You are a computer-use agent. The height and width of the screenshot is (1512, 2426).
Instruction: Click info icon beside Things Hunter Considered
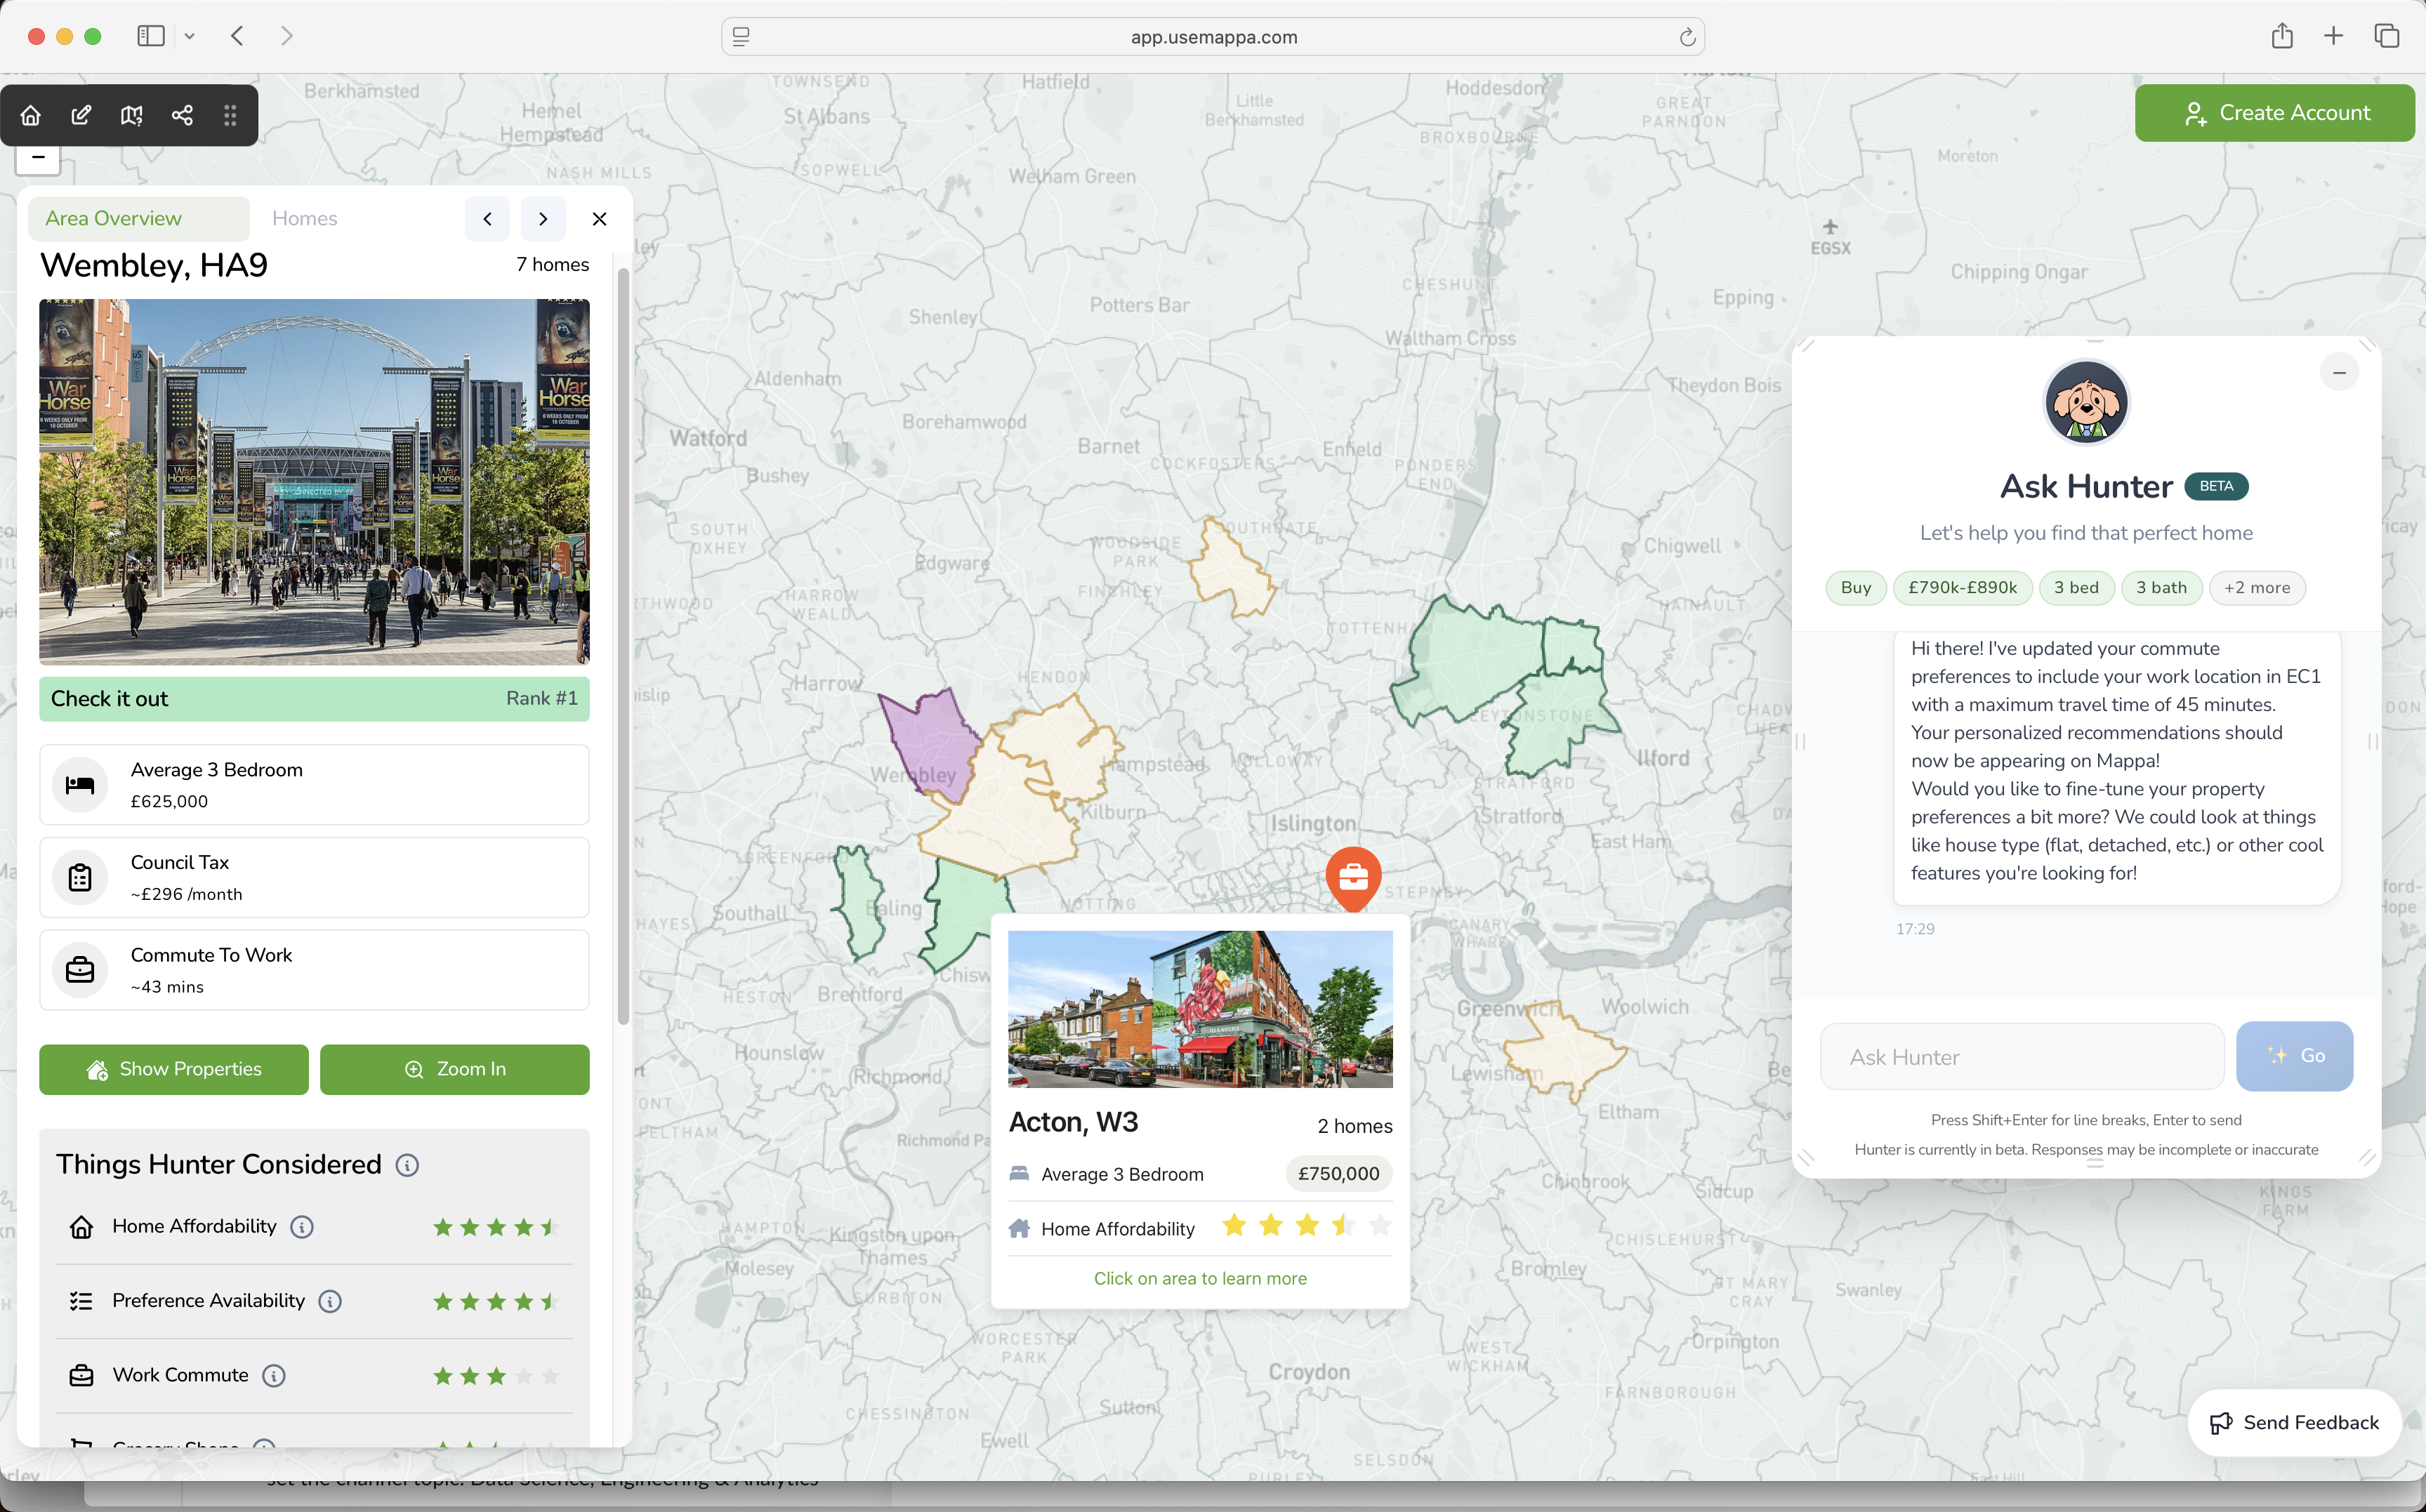click(407, 1165)
